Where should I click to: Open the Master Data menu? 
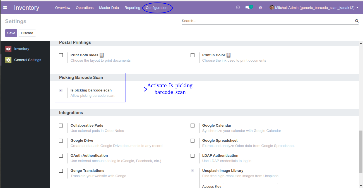(109, 8)
